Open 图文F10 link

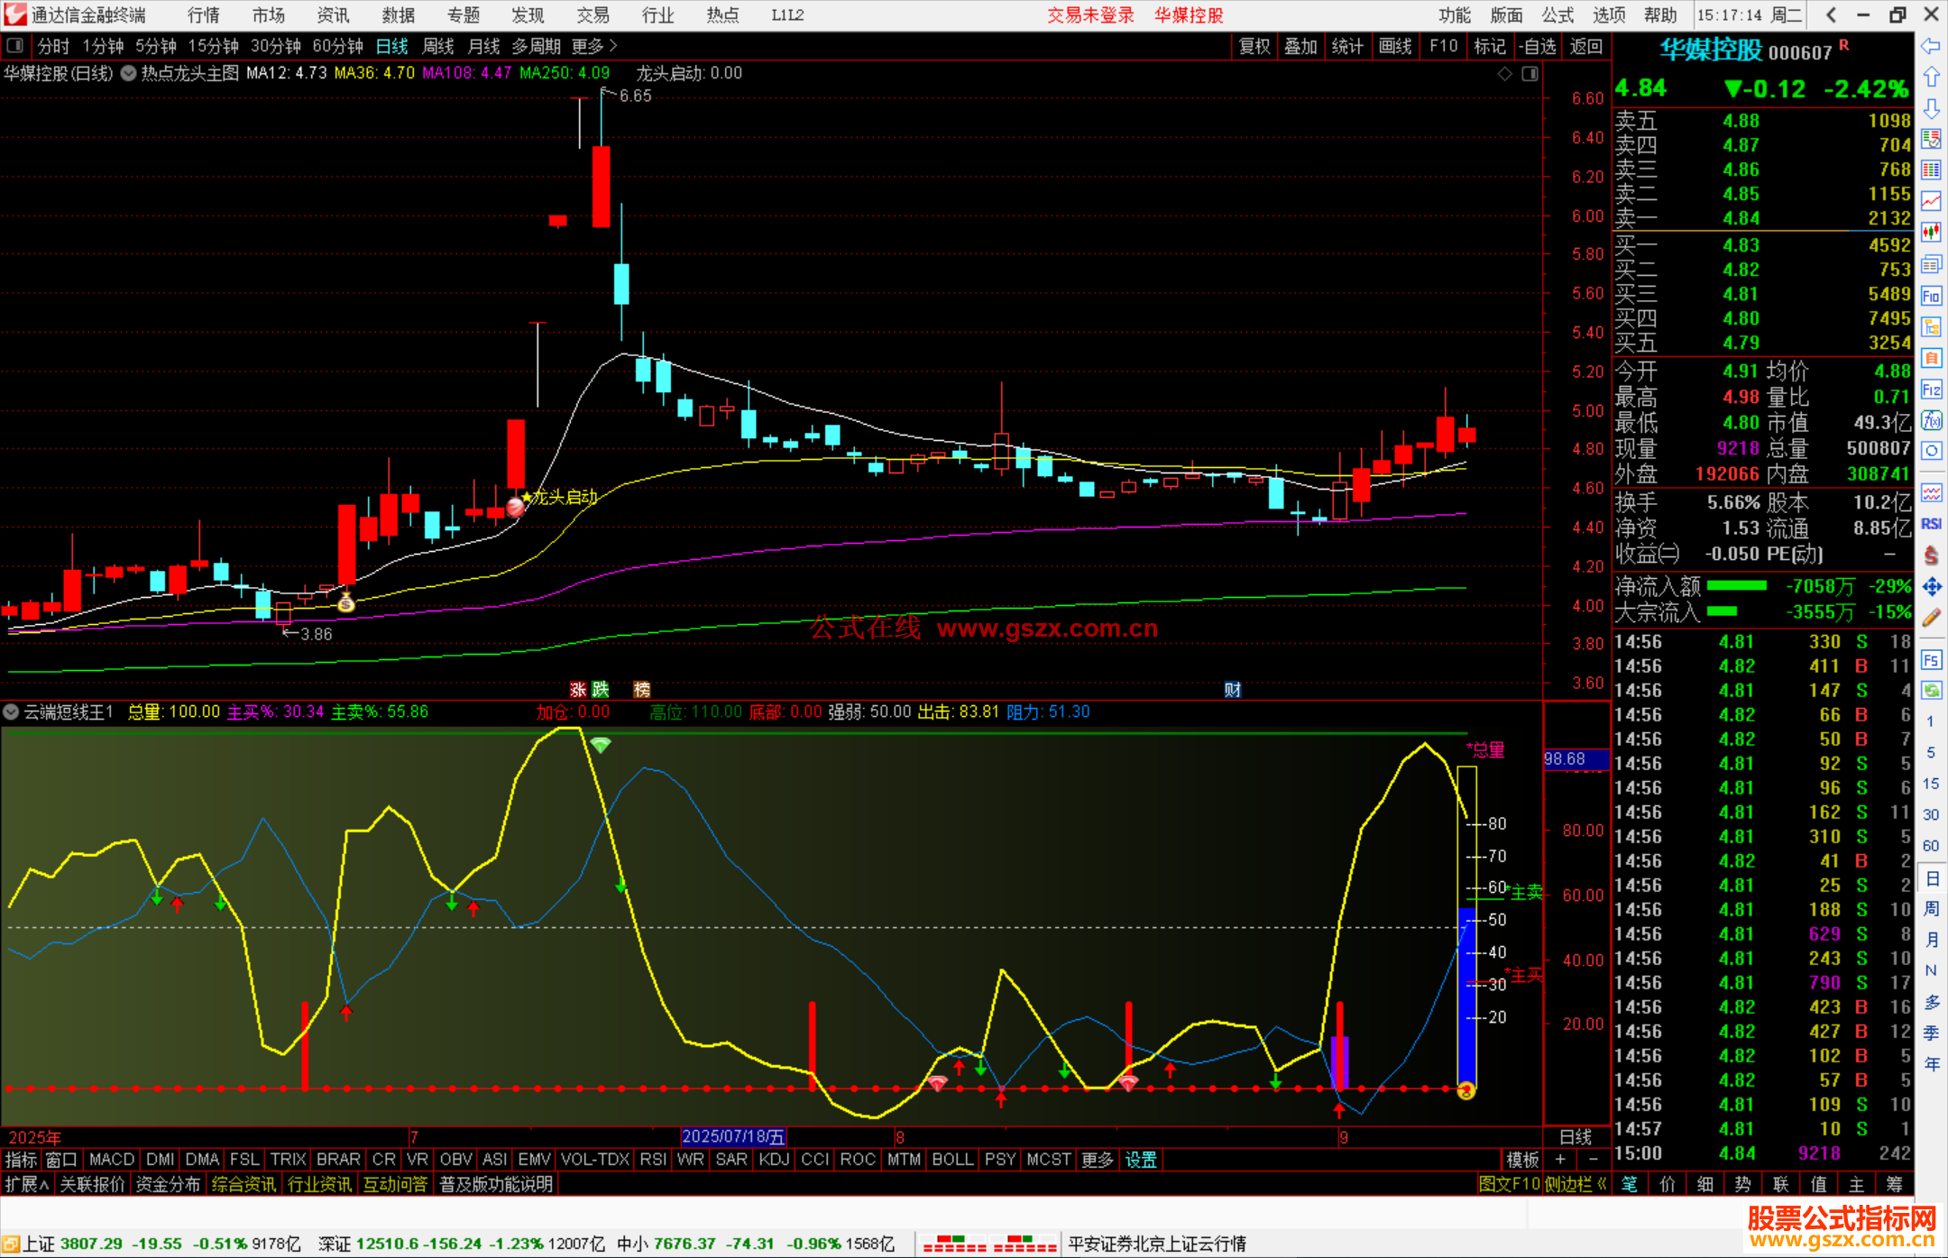(1510, 1184)
